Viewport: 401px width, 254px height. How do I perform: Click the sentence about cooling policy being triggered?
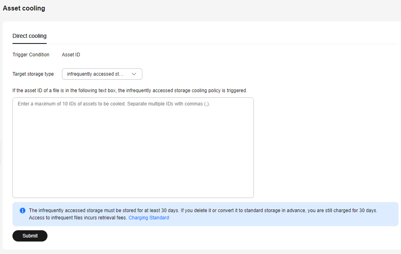click(130, 91)
